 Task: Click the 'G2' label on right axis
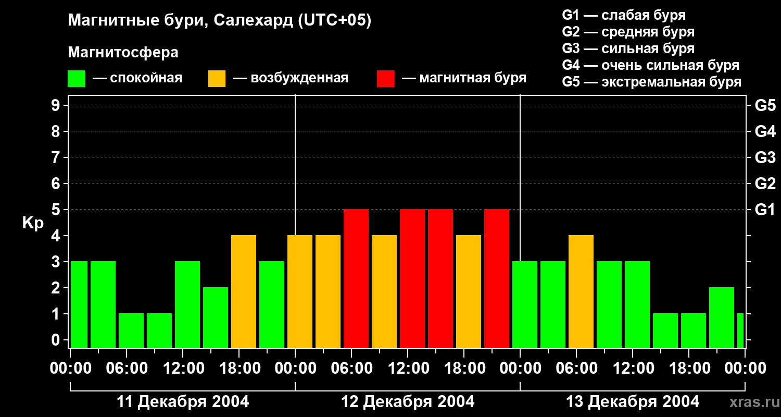point(765,183)
